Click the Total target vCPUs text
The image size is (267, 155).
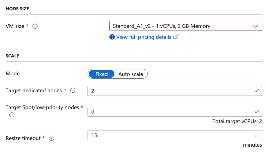(237, 121)
